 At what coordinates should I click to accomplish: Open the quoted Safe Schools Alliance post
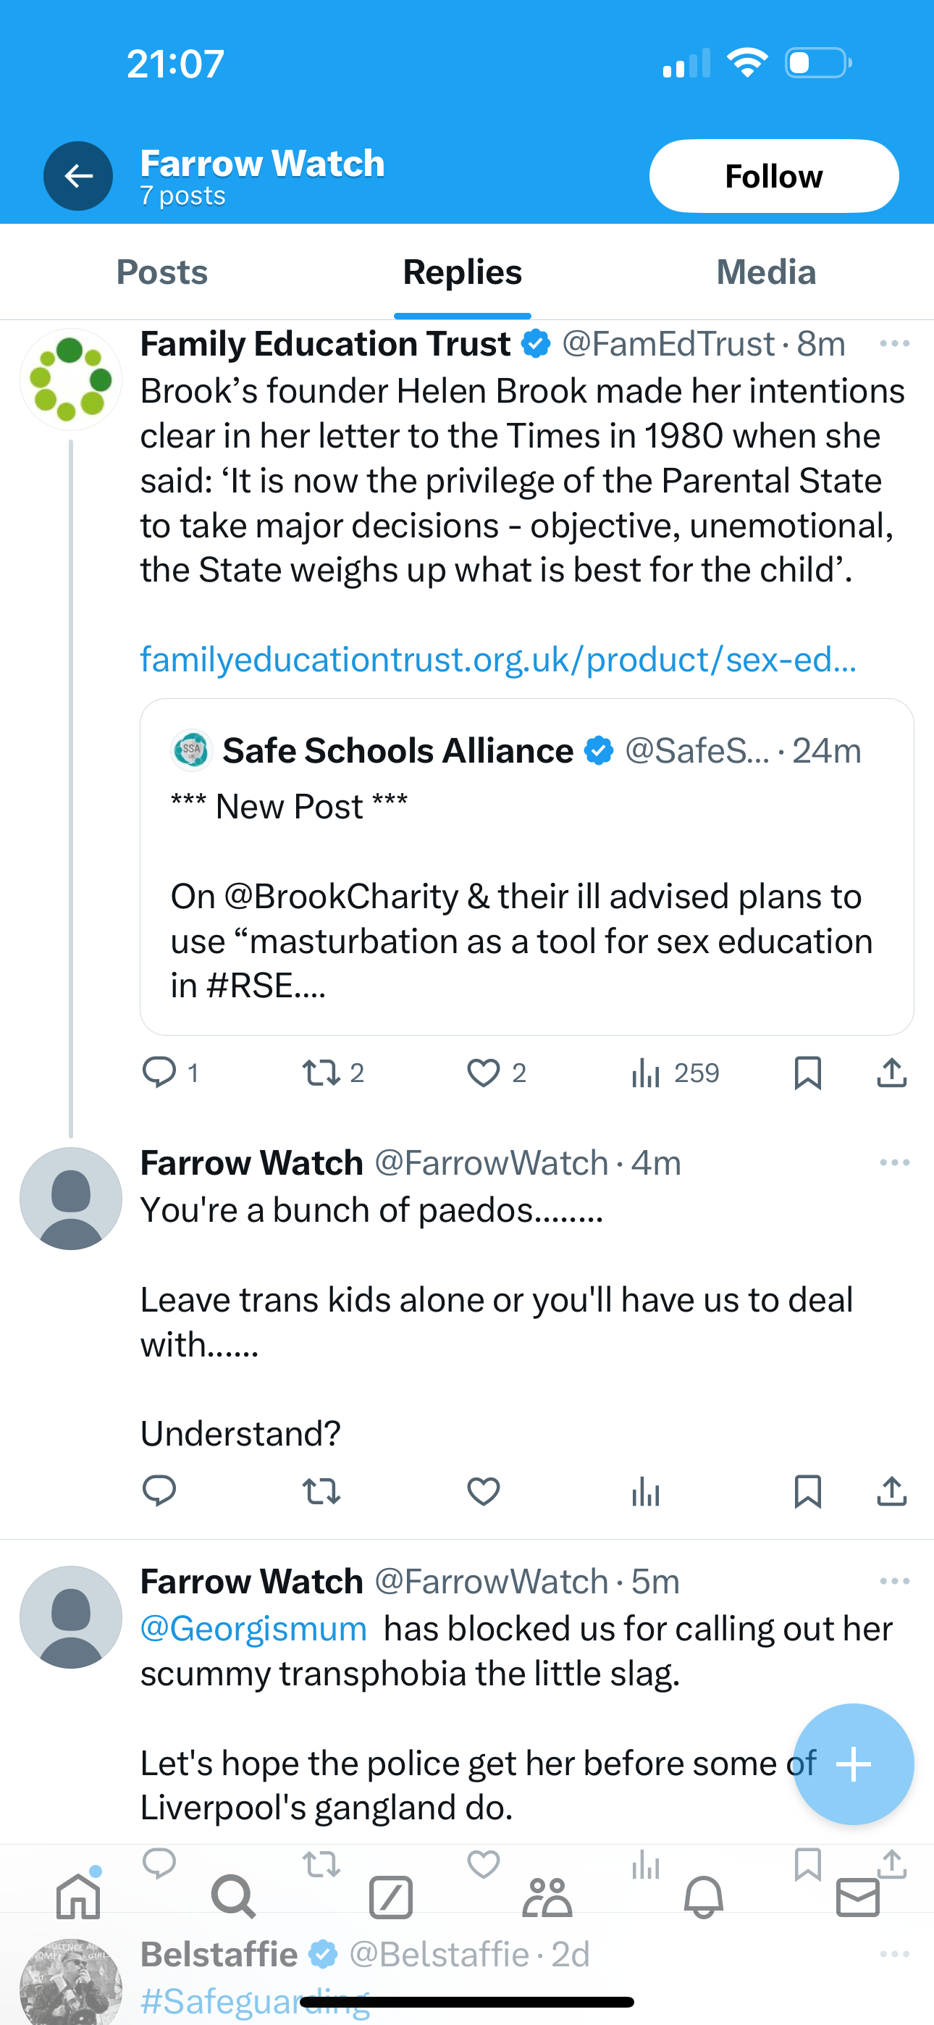(526, 866)
